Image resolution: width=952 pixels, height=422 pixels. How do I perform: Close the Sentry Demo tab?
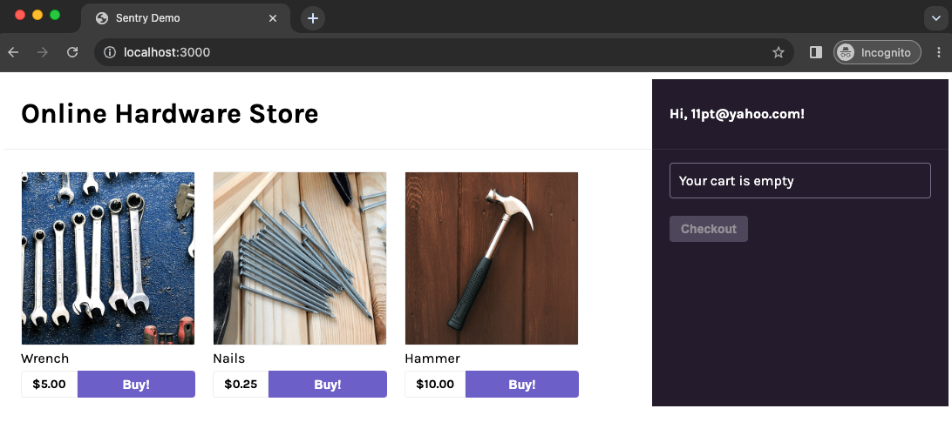[274, 18]
